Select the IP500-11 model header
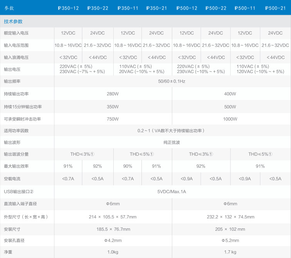 (x=245, y=8)
